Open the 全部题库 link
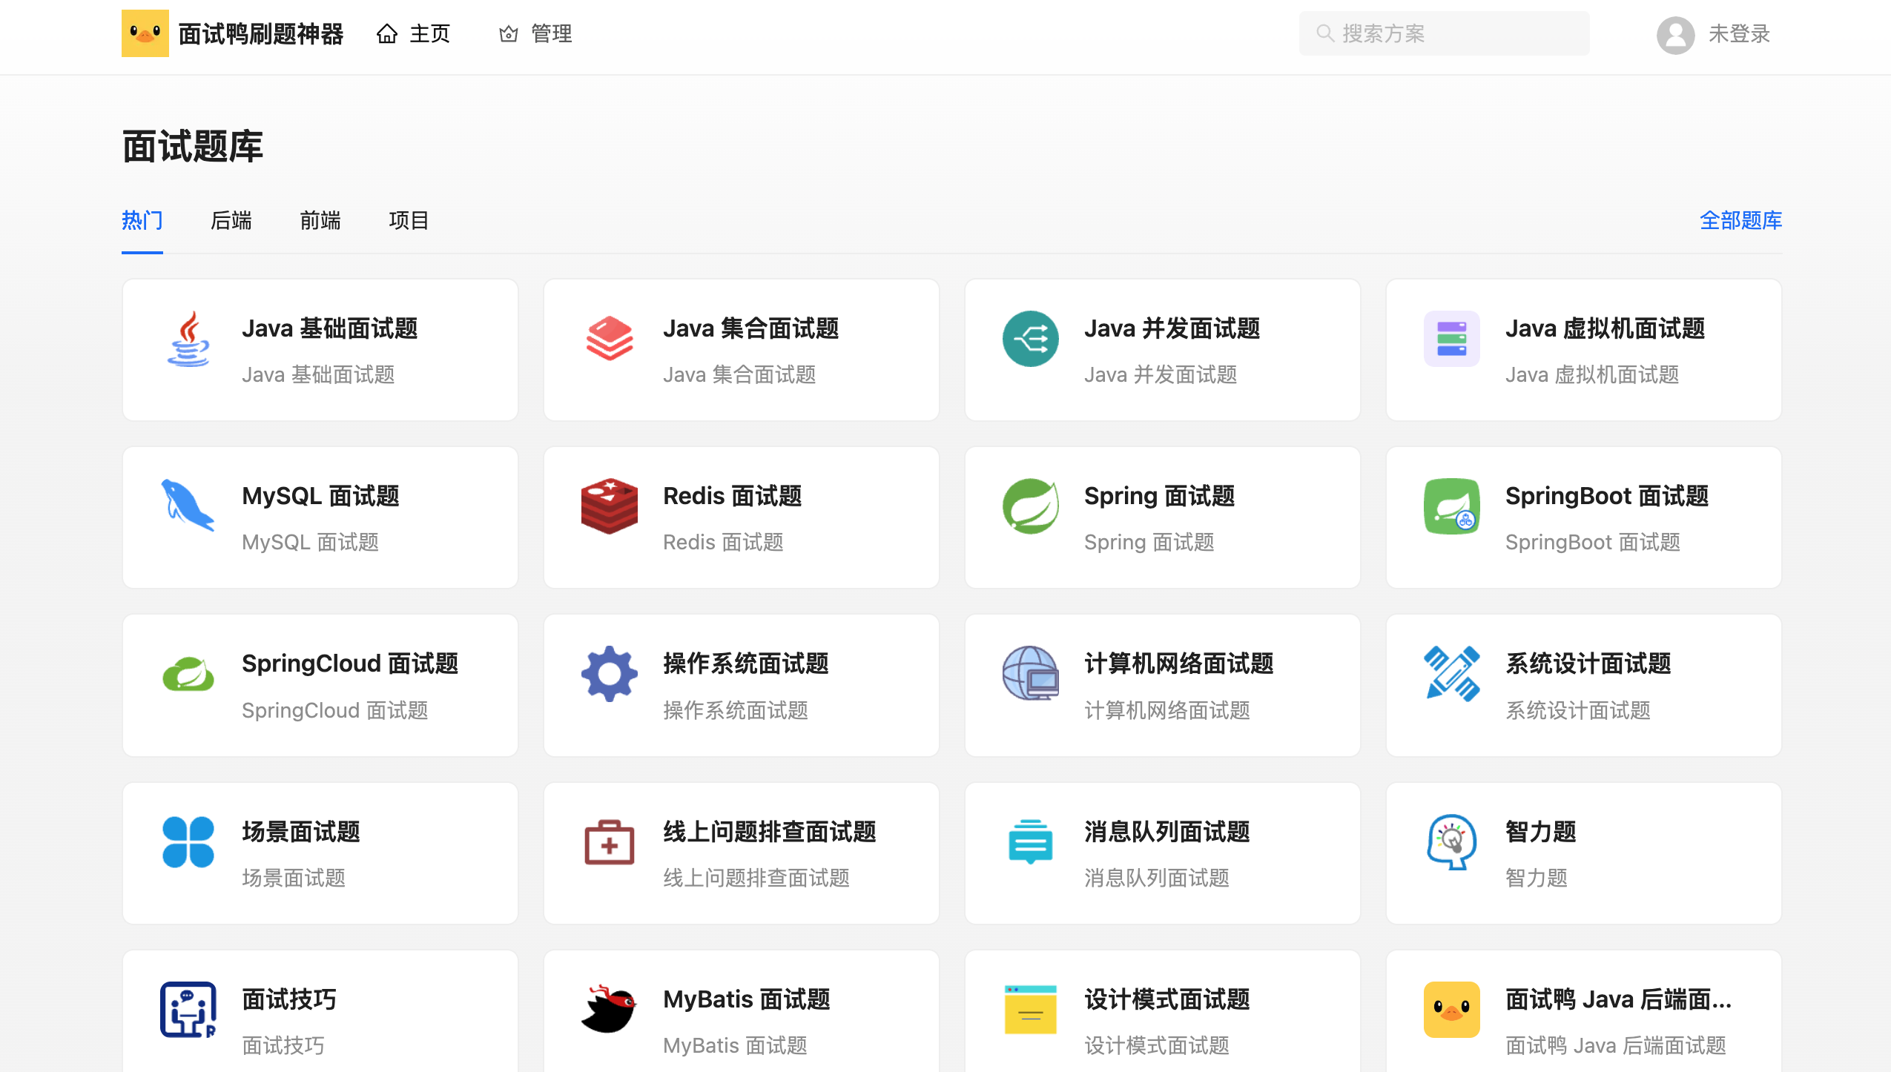1891x1072 pixels. point(1740,220)
